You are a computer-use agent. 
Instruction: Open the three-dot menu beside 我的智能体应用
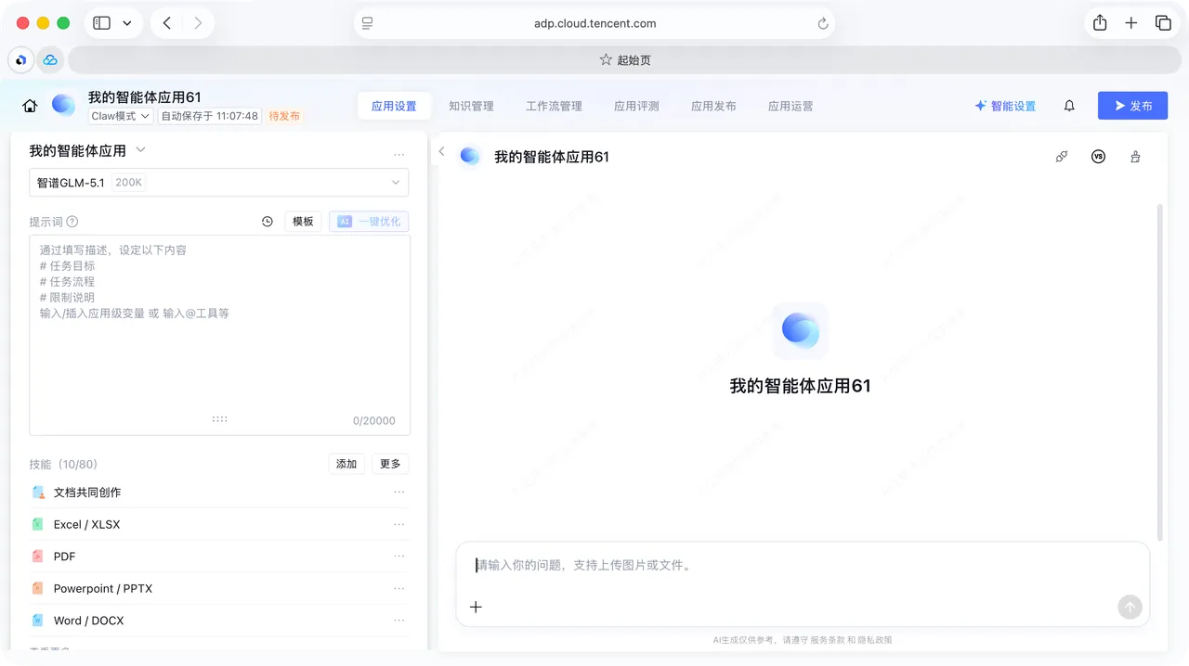point(399,155)
